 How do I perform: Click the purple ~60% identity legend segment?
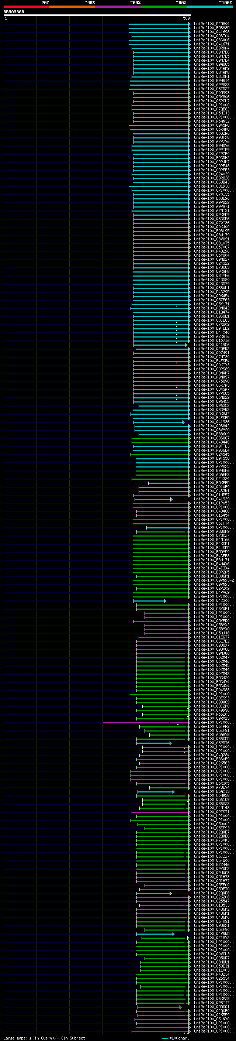(118, 7)
